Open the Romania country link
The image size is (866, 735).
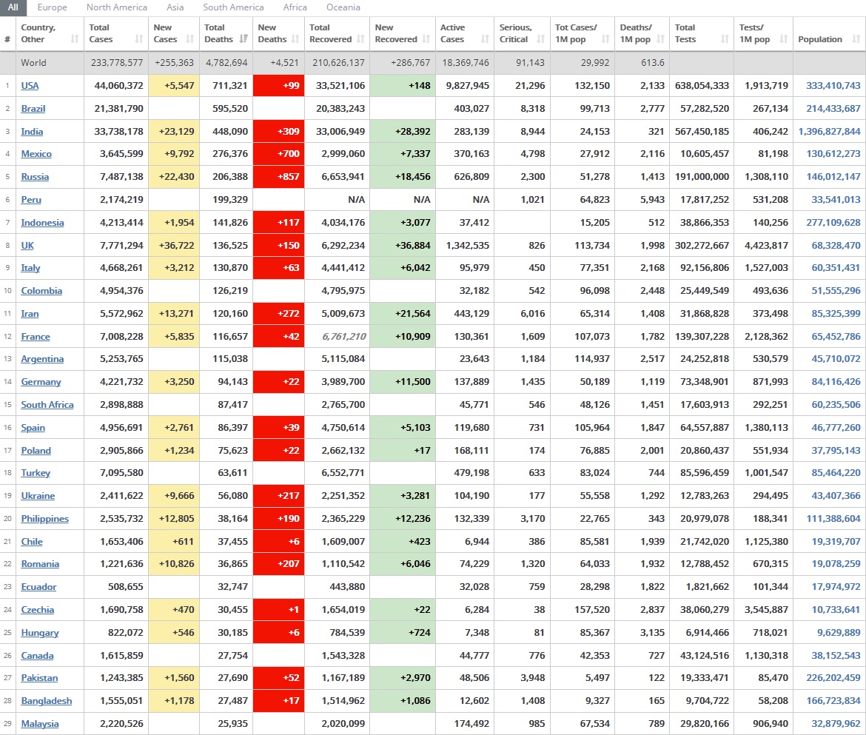[40, 564]
